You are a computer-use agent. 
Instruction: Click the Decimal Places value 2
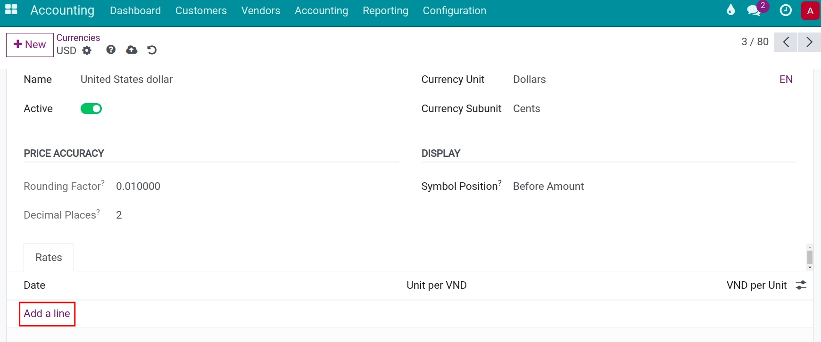point(119,215)
